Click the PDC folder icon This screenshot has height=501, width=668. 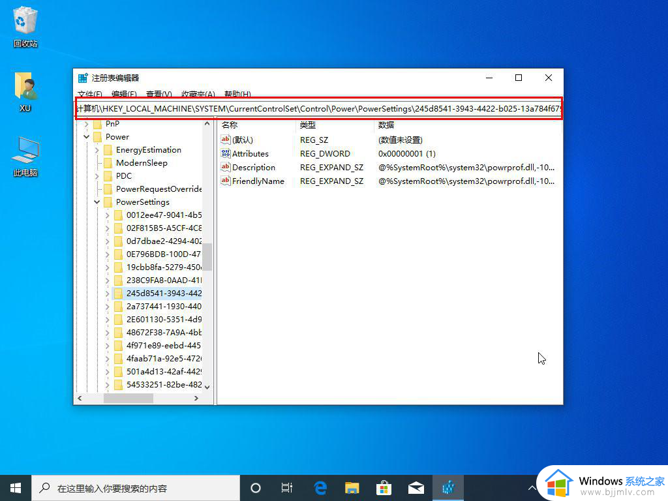click(x=108, y=176)
